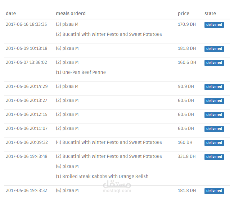Viewport: 234px width, 197px height.
Task: Click delivered badge for 2017-06-16 18:33:35 order
Action: point(214,25)
